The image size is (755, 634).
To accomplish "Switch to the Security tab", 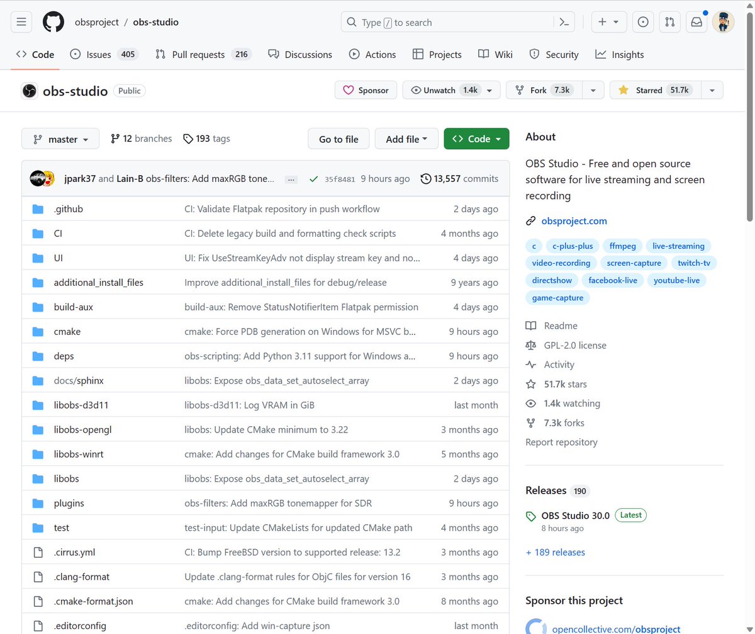I will click(x=554, y=55).
